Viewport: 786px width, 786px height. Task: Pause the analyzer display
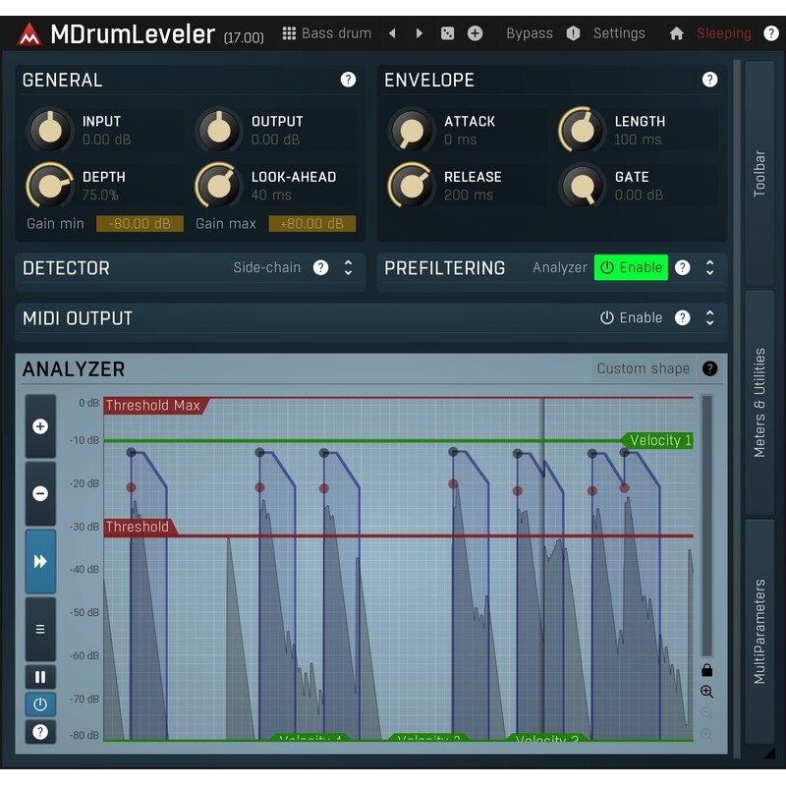tap(40, 677)
